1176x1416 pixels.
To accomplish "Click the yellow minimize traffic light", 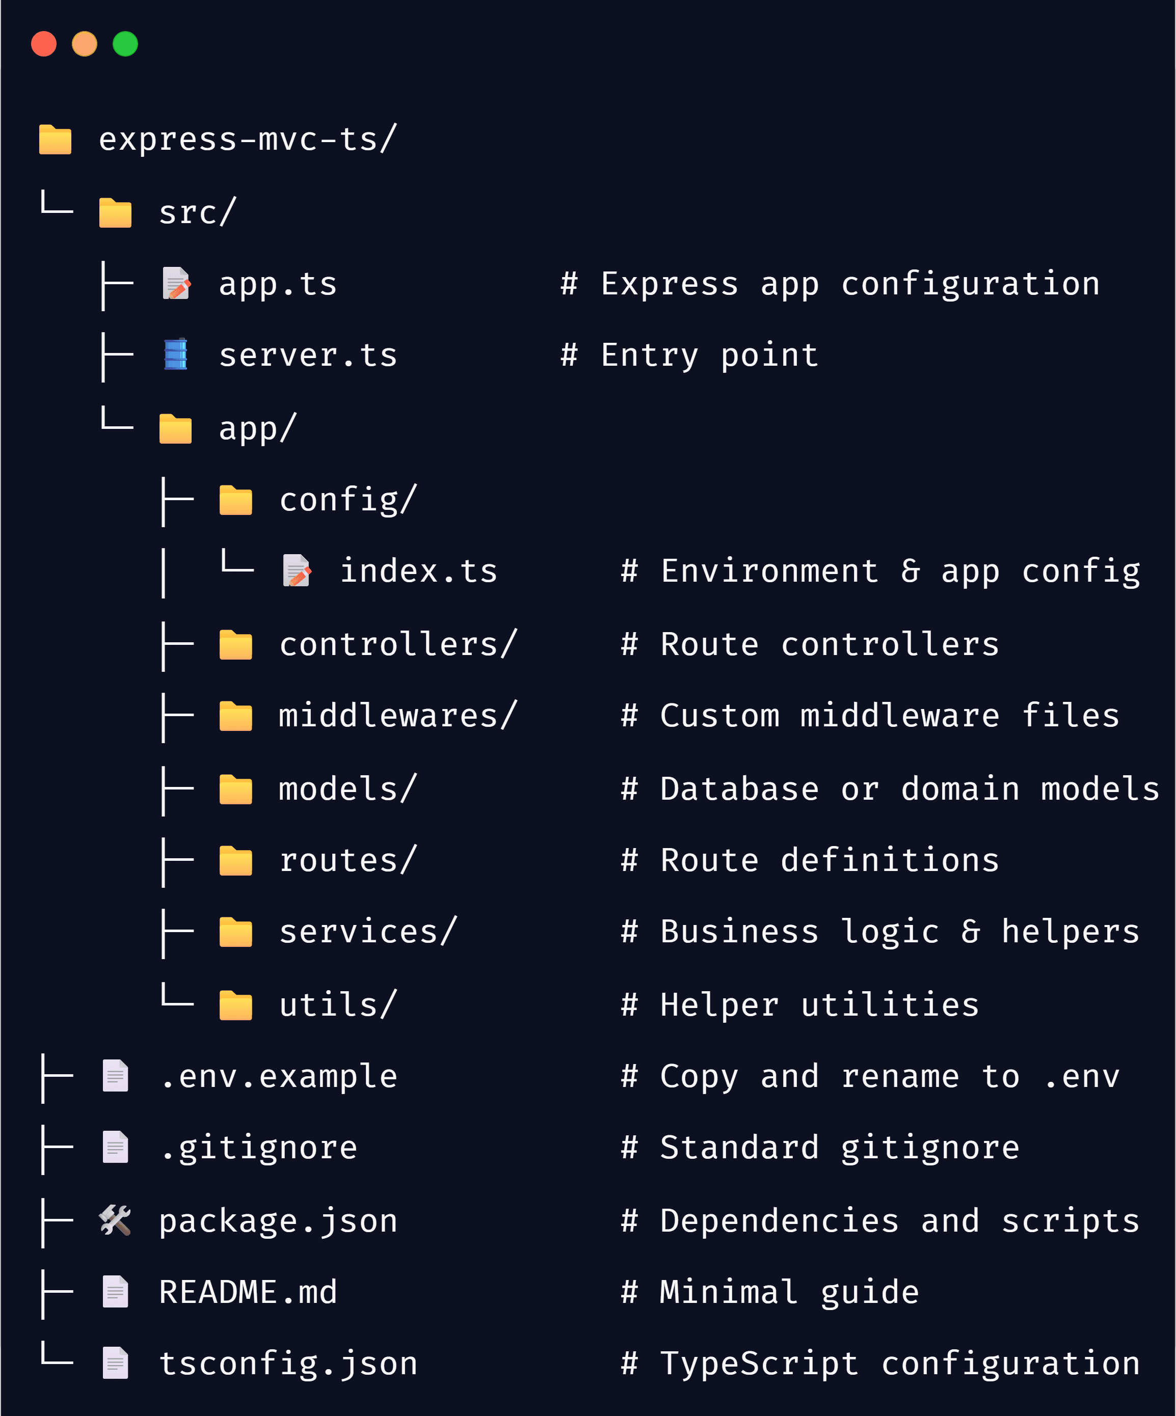I will [85, 44].
